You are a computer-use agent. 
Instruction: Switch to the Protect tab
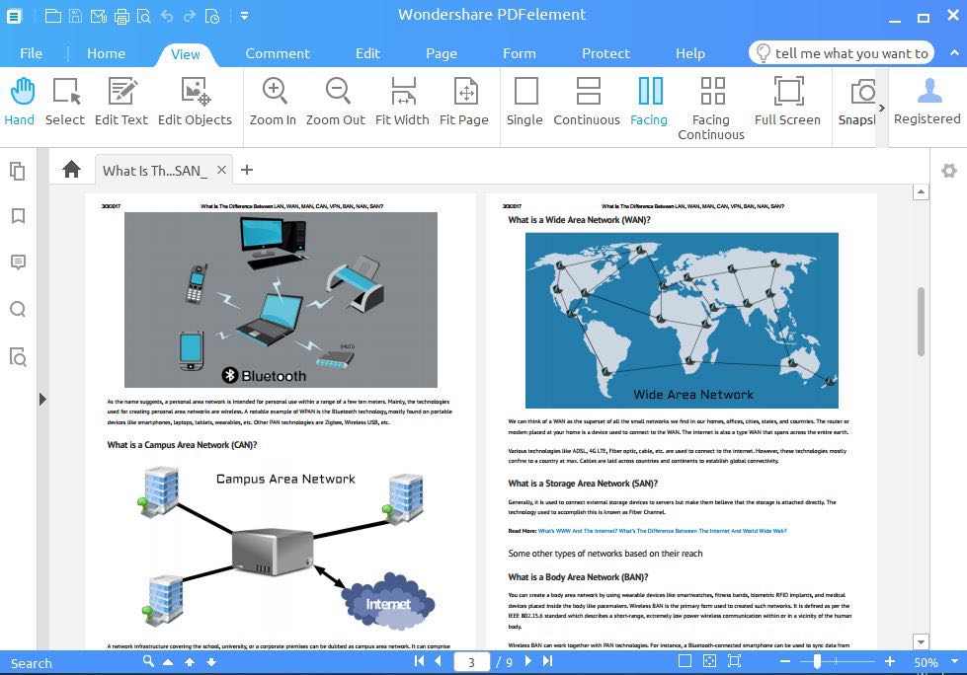(605, 53)
